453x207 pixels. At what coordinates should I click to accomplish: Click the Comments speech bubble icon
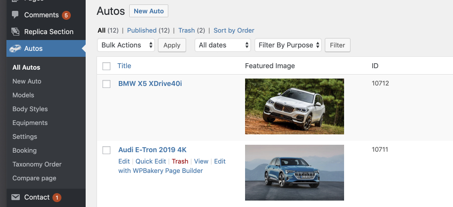tap(15, 15)
